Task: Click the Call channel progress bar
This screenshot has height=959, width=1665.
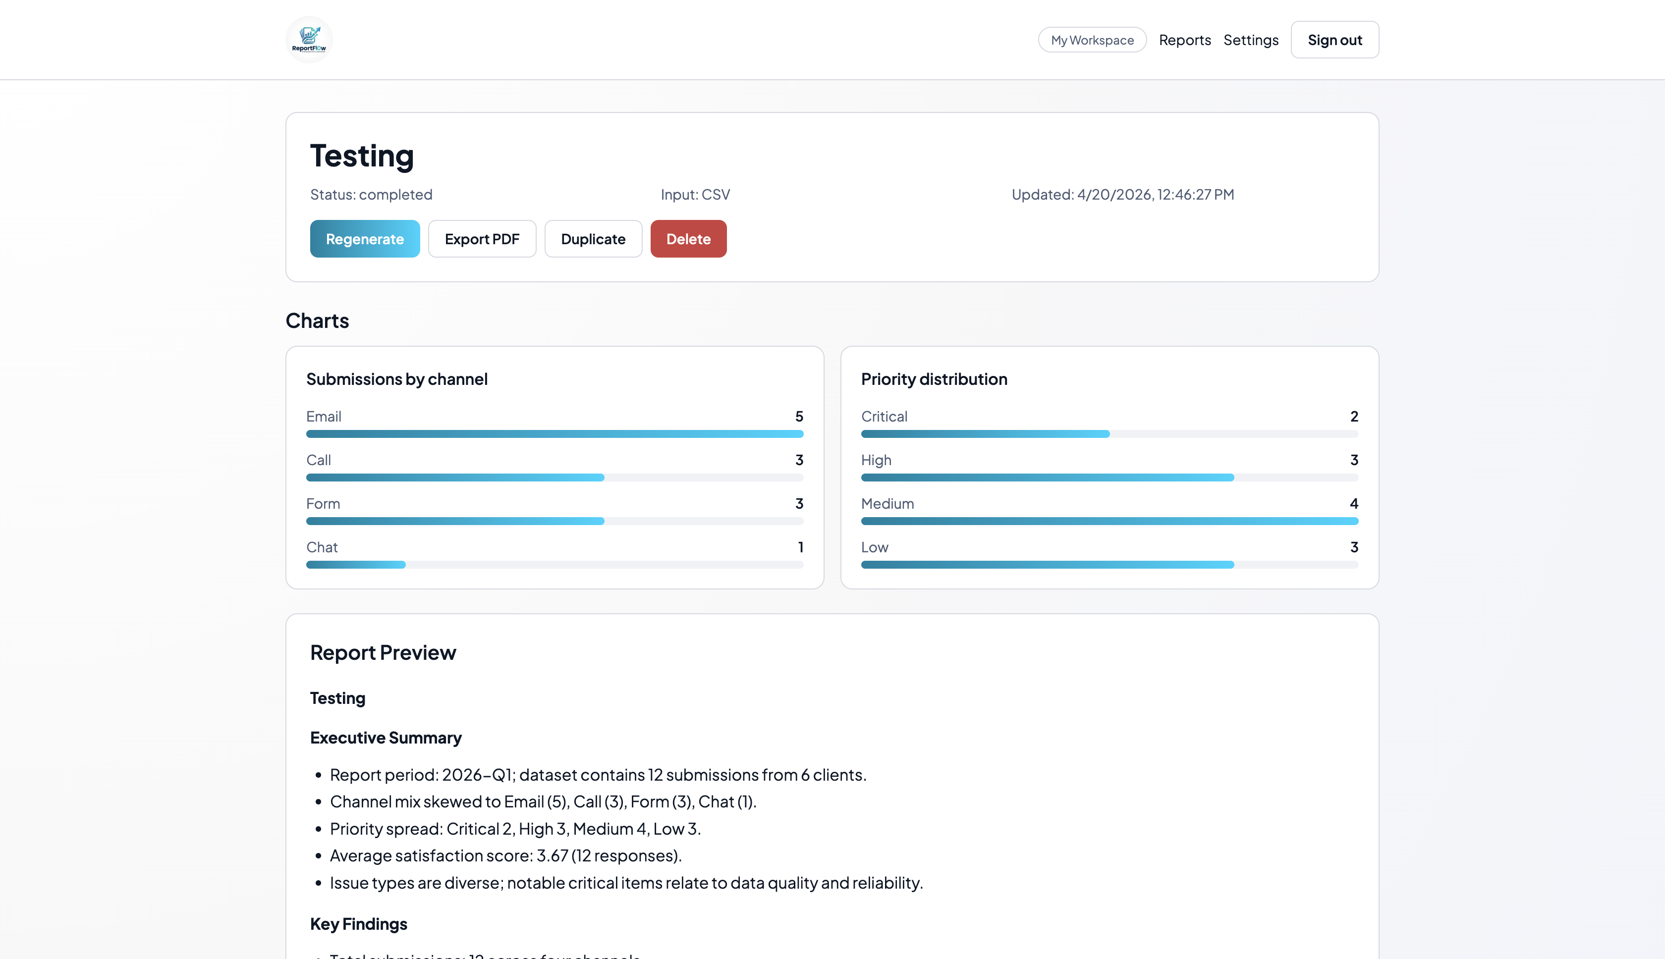Action: pos(554,478)
